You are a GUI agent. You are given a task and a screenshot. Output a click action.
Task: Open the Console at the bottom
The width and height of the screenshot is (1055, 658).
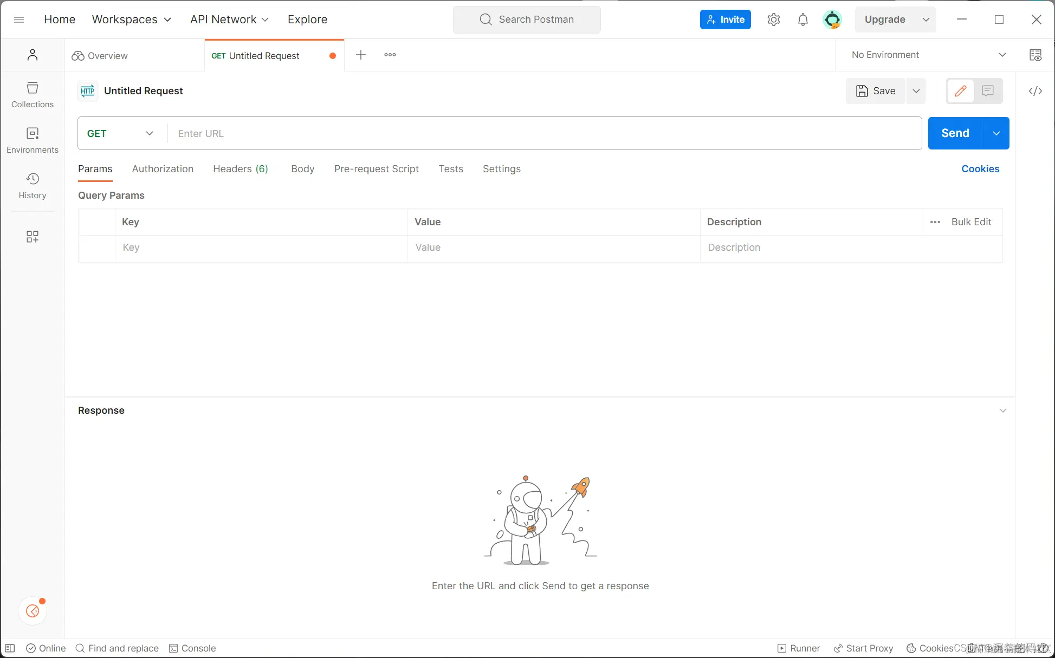click(192, 648)
